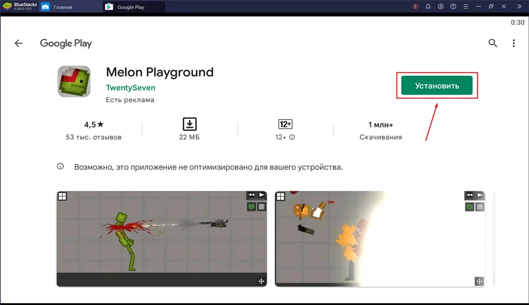Switch to the Google Play tab

click(x=130, y=7)
